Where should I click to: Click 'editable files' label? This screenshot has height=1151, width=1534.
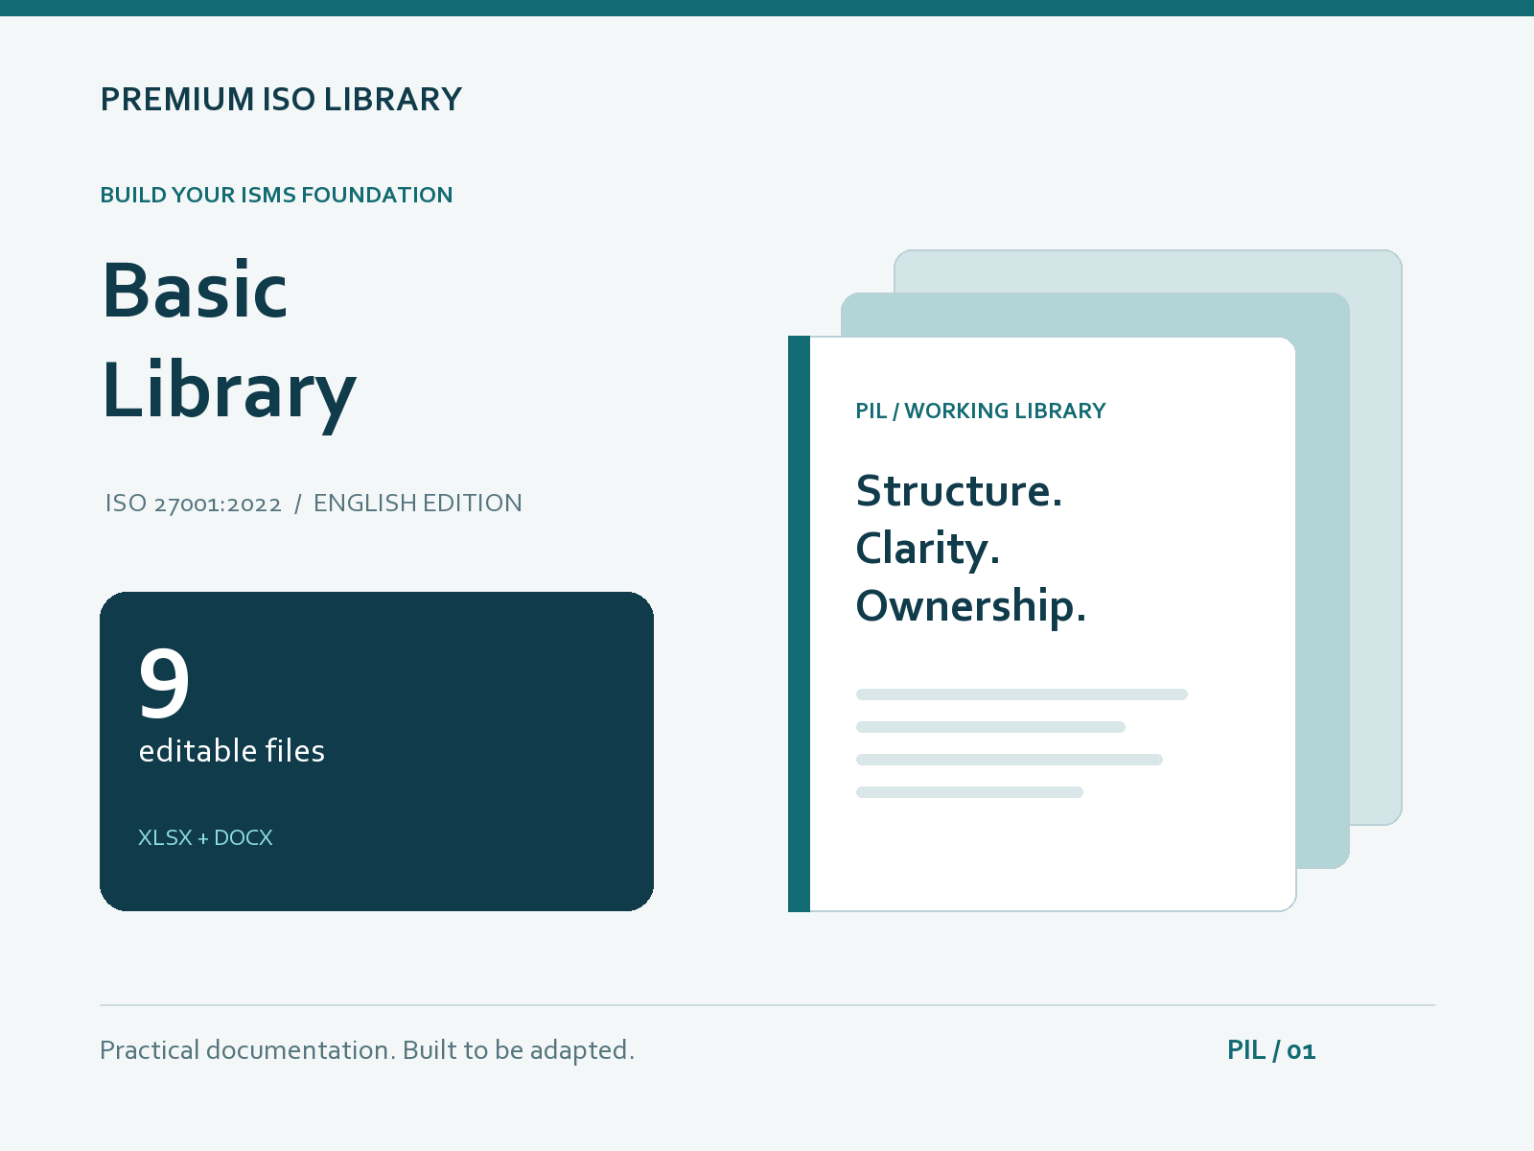(x=232, y=751)
